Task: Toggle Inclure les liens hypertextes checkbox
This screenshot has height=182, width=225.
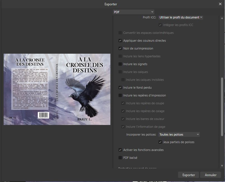Action: click(120, 56)
